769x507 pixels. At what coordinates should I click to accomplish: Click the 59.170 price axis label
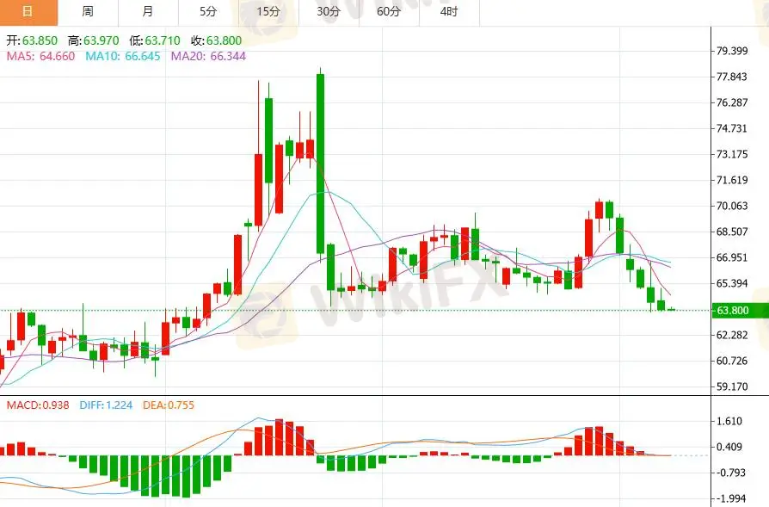[x=732, y=386]
